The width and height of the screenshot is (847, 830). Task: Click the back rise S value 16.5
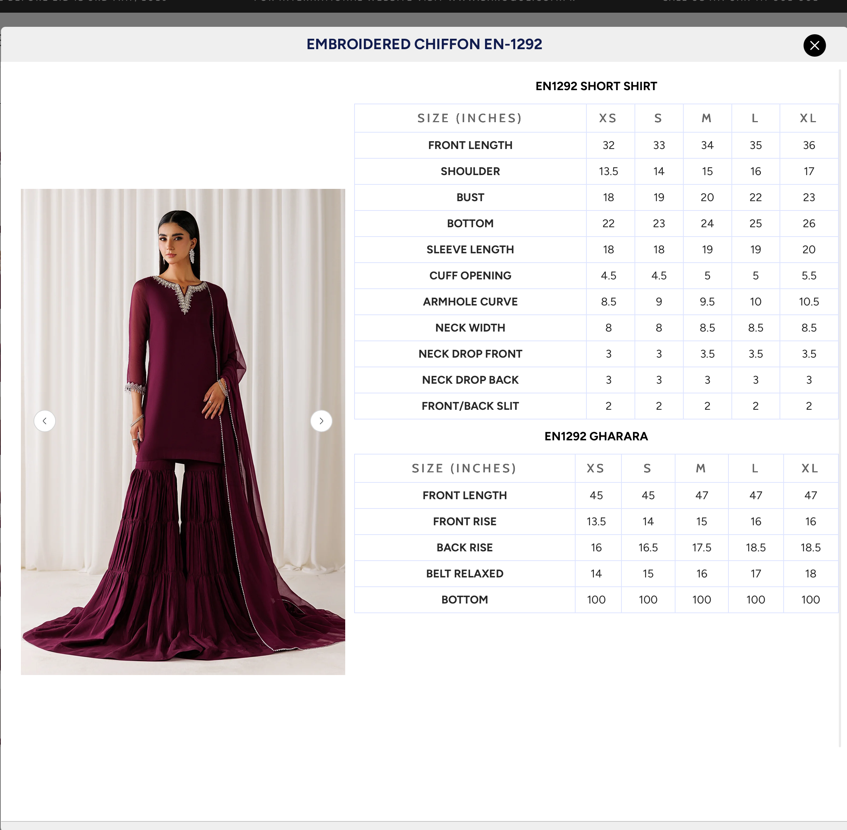(648, 548)
